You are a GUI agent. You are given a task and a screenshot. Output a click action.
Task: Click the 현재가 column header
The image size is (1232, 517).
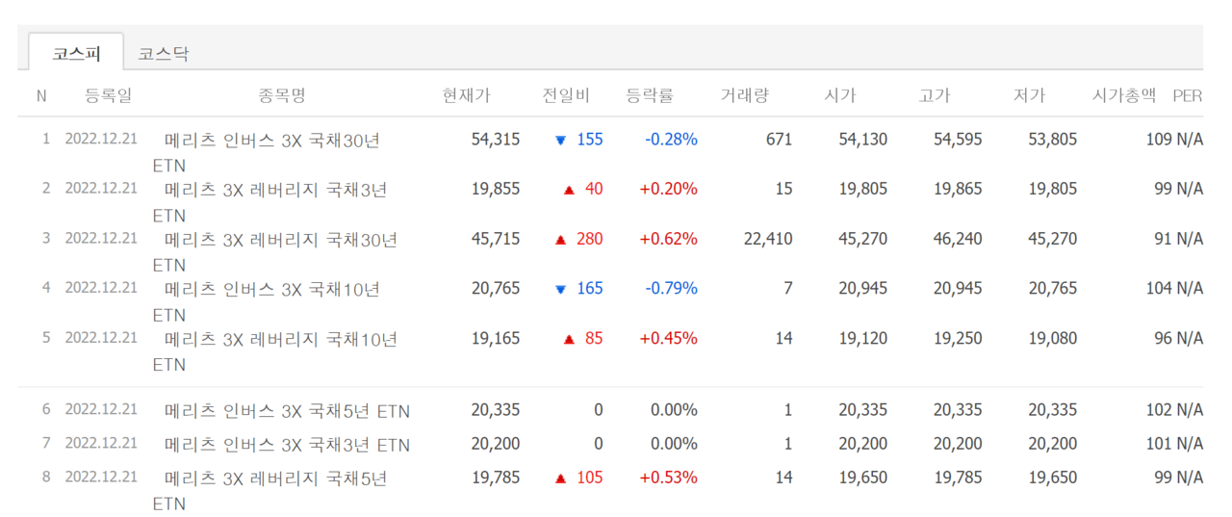(x=467, y=96)
